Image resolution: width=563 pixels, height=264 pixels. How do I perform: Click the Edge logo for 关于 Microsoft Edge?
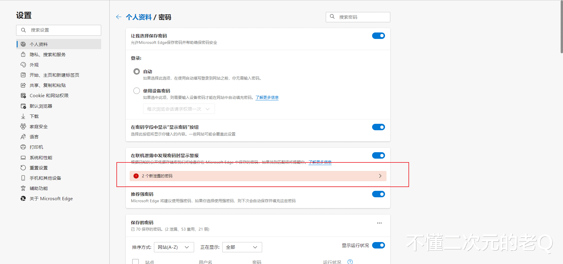click(23, 198)
